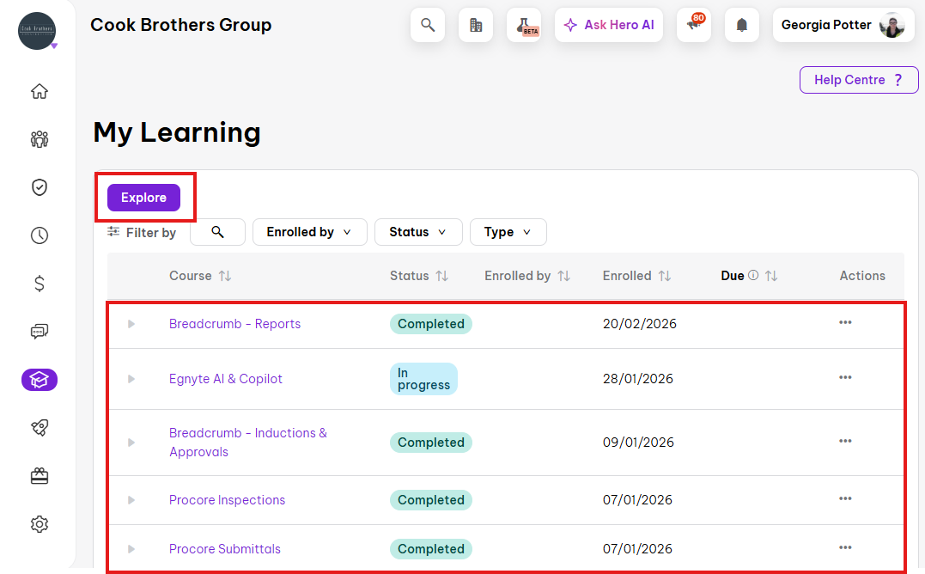Viewport: 925px width, 574px height.
Task: Open the shield checkmark compliance icon
Action: 40,187
